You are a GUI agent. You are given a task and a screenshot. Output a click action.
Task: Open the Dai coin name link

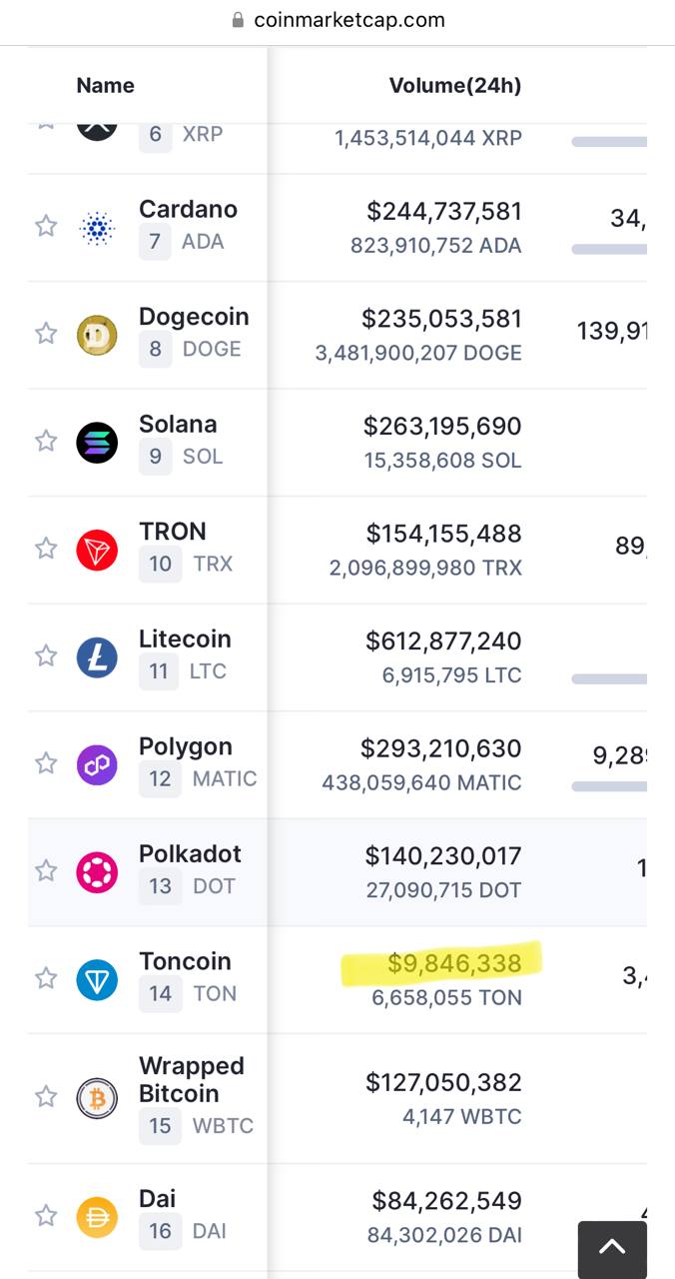[x=157, y=1198]
